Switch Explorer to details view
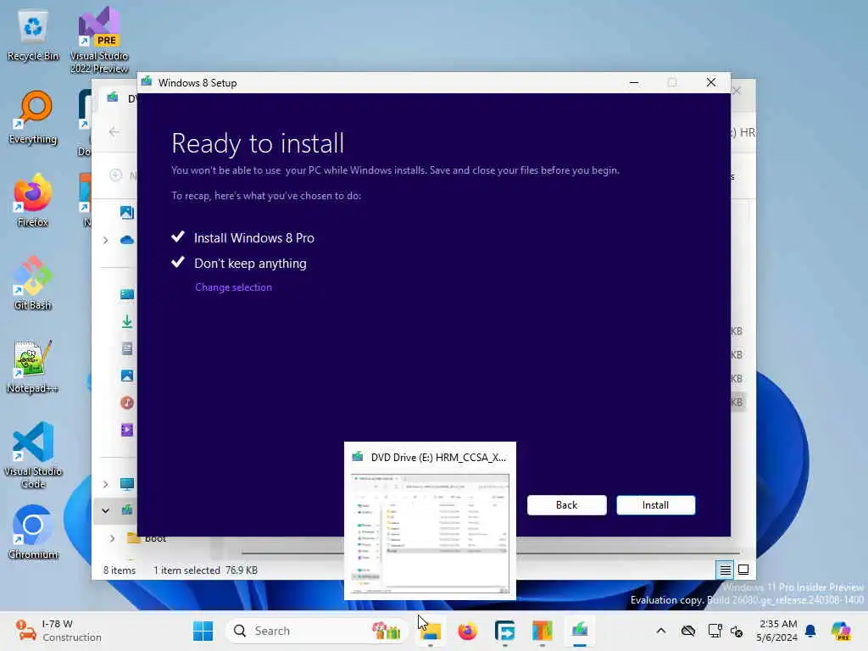The height and width of the screenshot is (651, 868). click(x=725, y=570)
